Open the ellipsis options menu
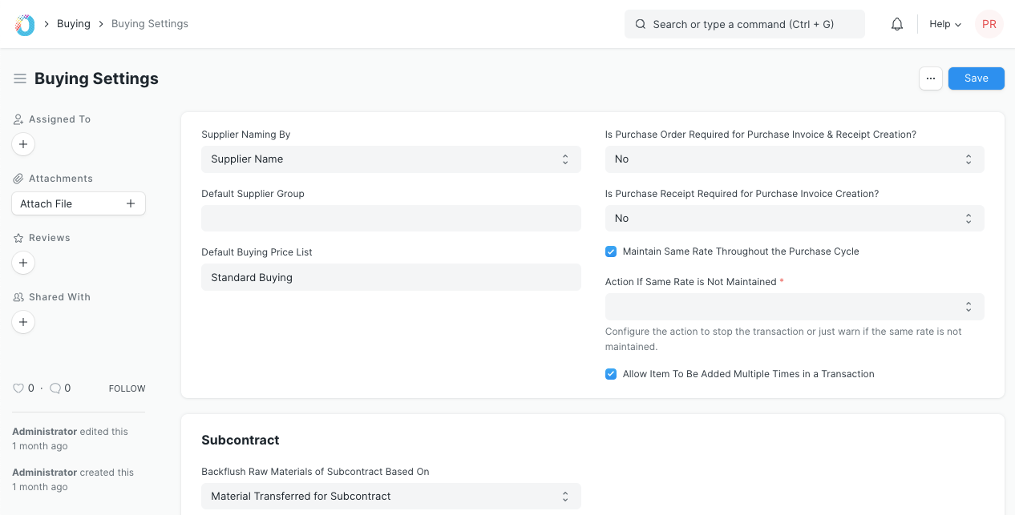This screenshot has width=1015, height=515. pyautogui.click(x=931, y=78)
